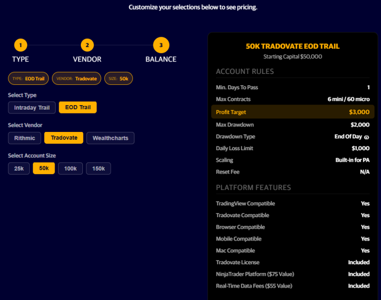This screenshot has height=300, width=381.
Task: Click the step 2 Vendor circle
Action: tap(87, 46)
